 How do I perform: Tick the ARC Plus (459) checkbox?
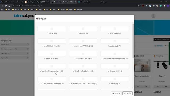point(109,33)
